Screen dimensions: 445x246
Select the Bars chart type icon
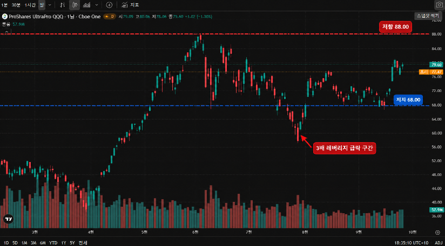pyautogui.click(x=63, y=5)
